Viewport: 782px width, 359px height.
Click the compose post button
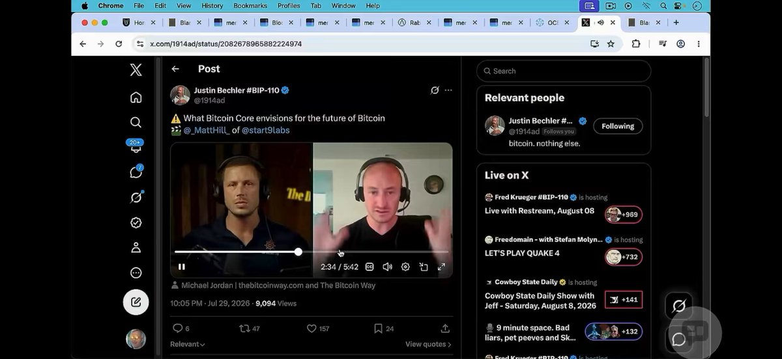(136, 302)
